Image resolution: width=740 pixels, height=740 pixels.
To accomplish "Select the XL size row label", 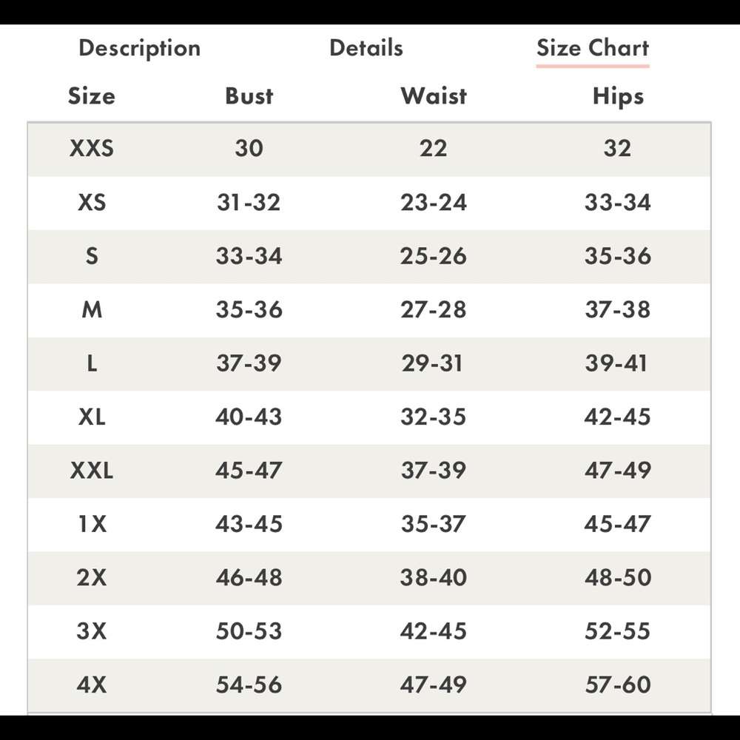I will pos(92,417).
